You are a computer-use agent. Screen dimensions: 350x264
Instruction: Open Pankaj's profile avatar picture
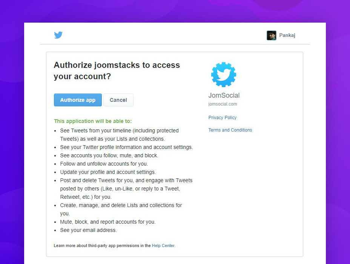coord(272,35)
